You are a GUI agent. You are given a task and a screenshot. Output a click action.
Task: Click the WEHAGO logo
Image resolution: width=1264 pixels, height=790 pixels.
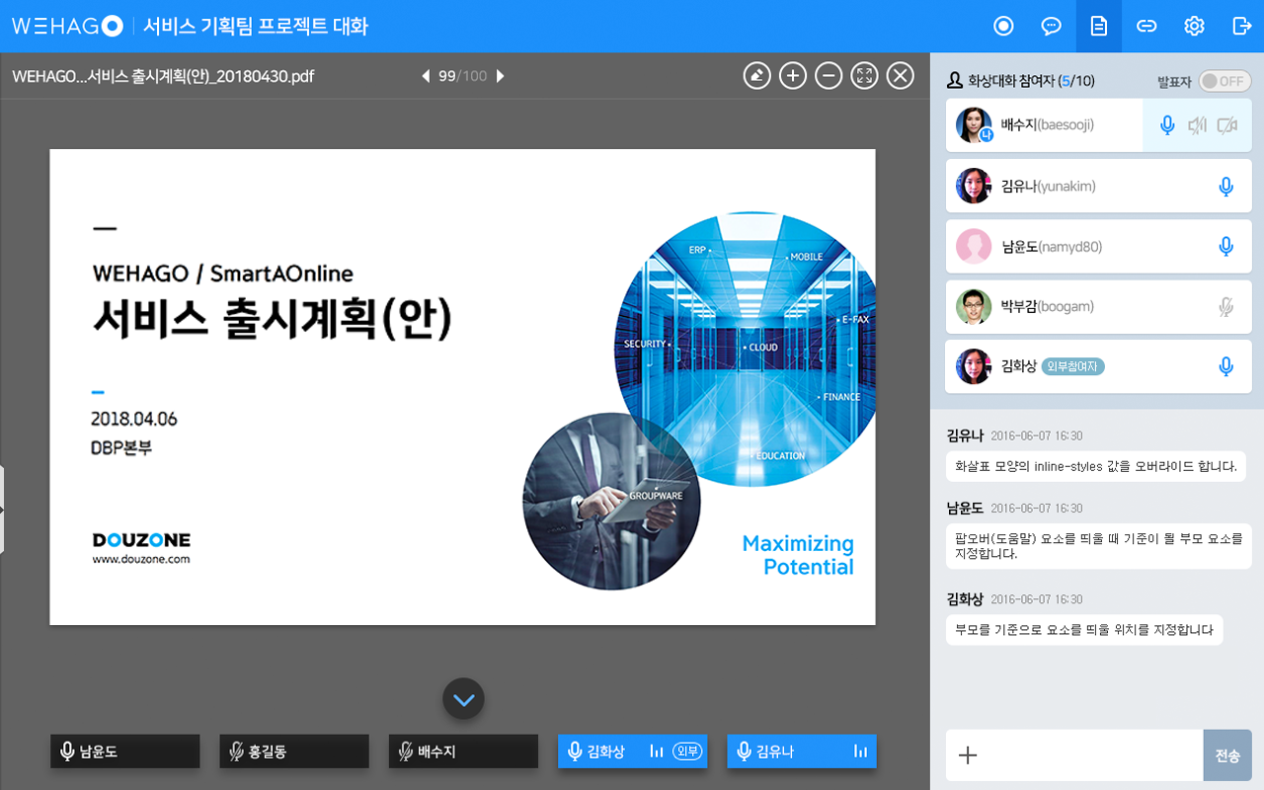67,26
